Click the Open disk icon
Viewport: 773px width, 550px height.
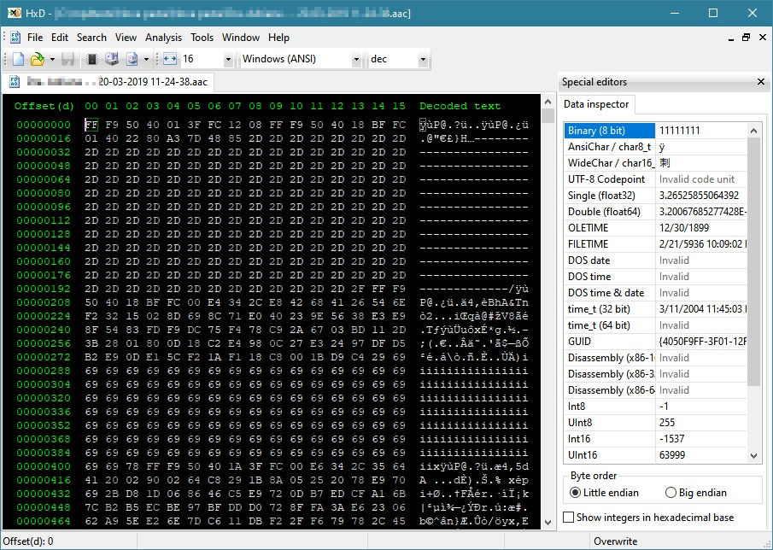(x=111, y=59)
